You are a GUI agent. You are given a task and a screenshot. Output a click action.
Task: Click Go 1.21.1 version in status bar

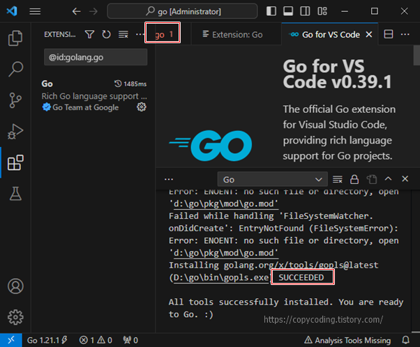click(x=47, y=340)
